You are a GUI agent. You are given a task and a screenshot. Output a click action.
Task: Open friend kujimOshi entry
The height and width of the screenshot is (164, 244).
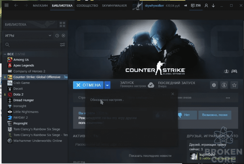click(212, 156)
